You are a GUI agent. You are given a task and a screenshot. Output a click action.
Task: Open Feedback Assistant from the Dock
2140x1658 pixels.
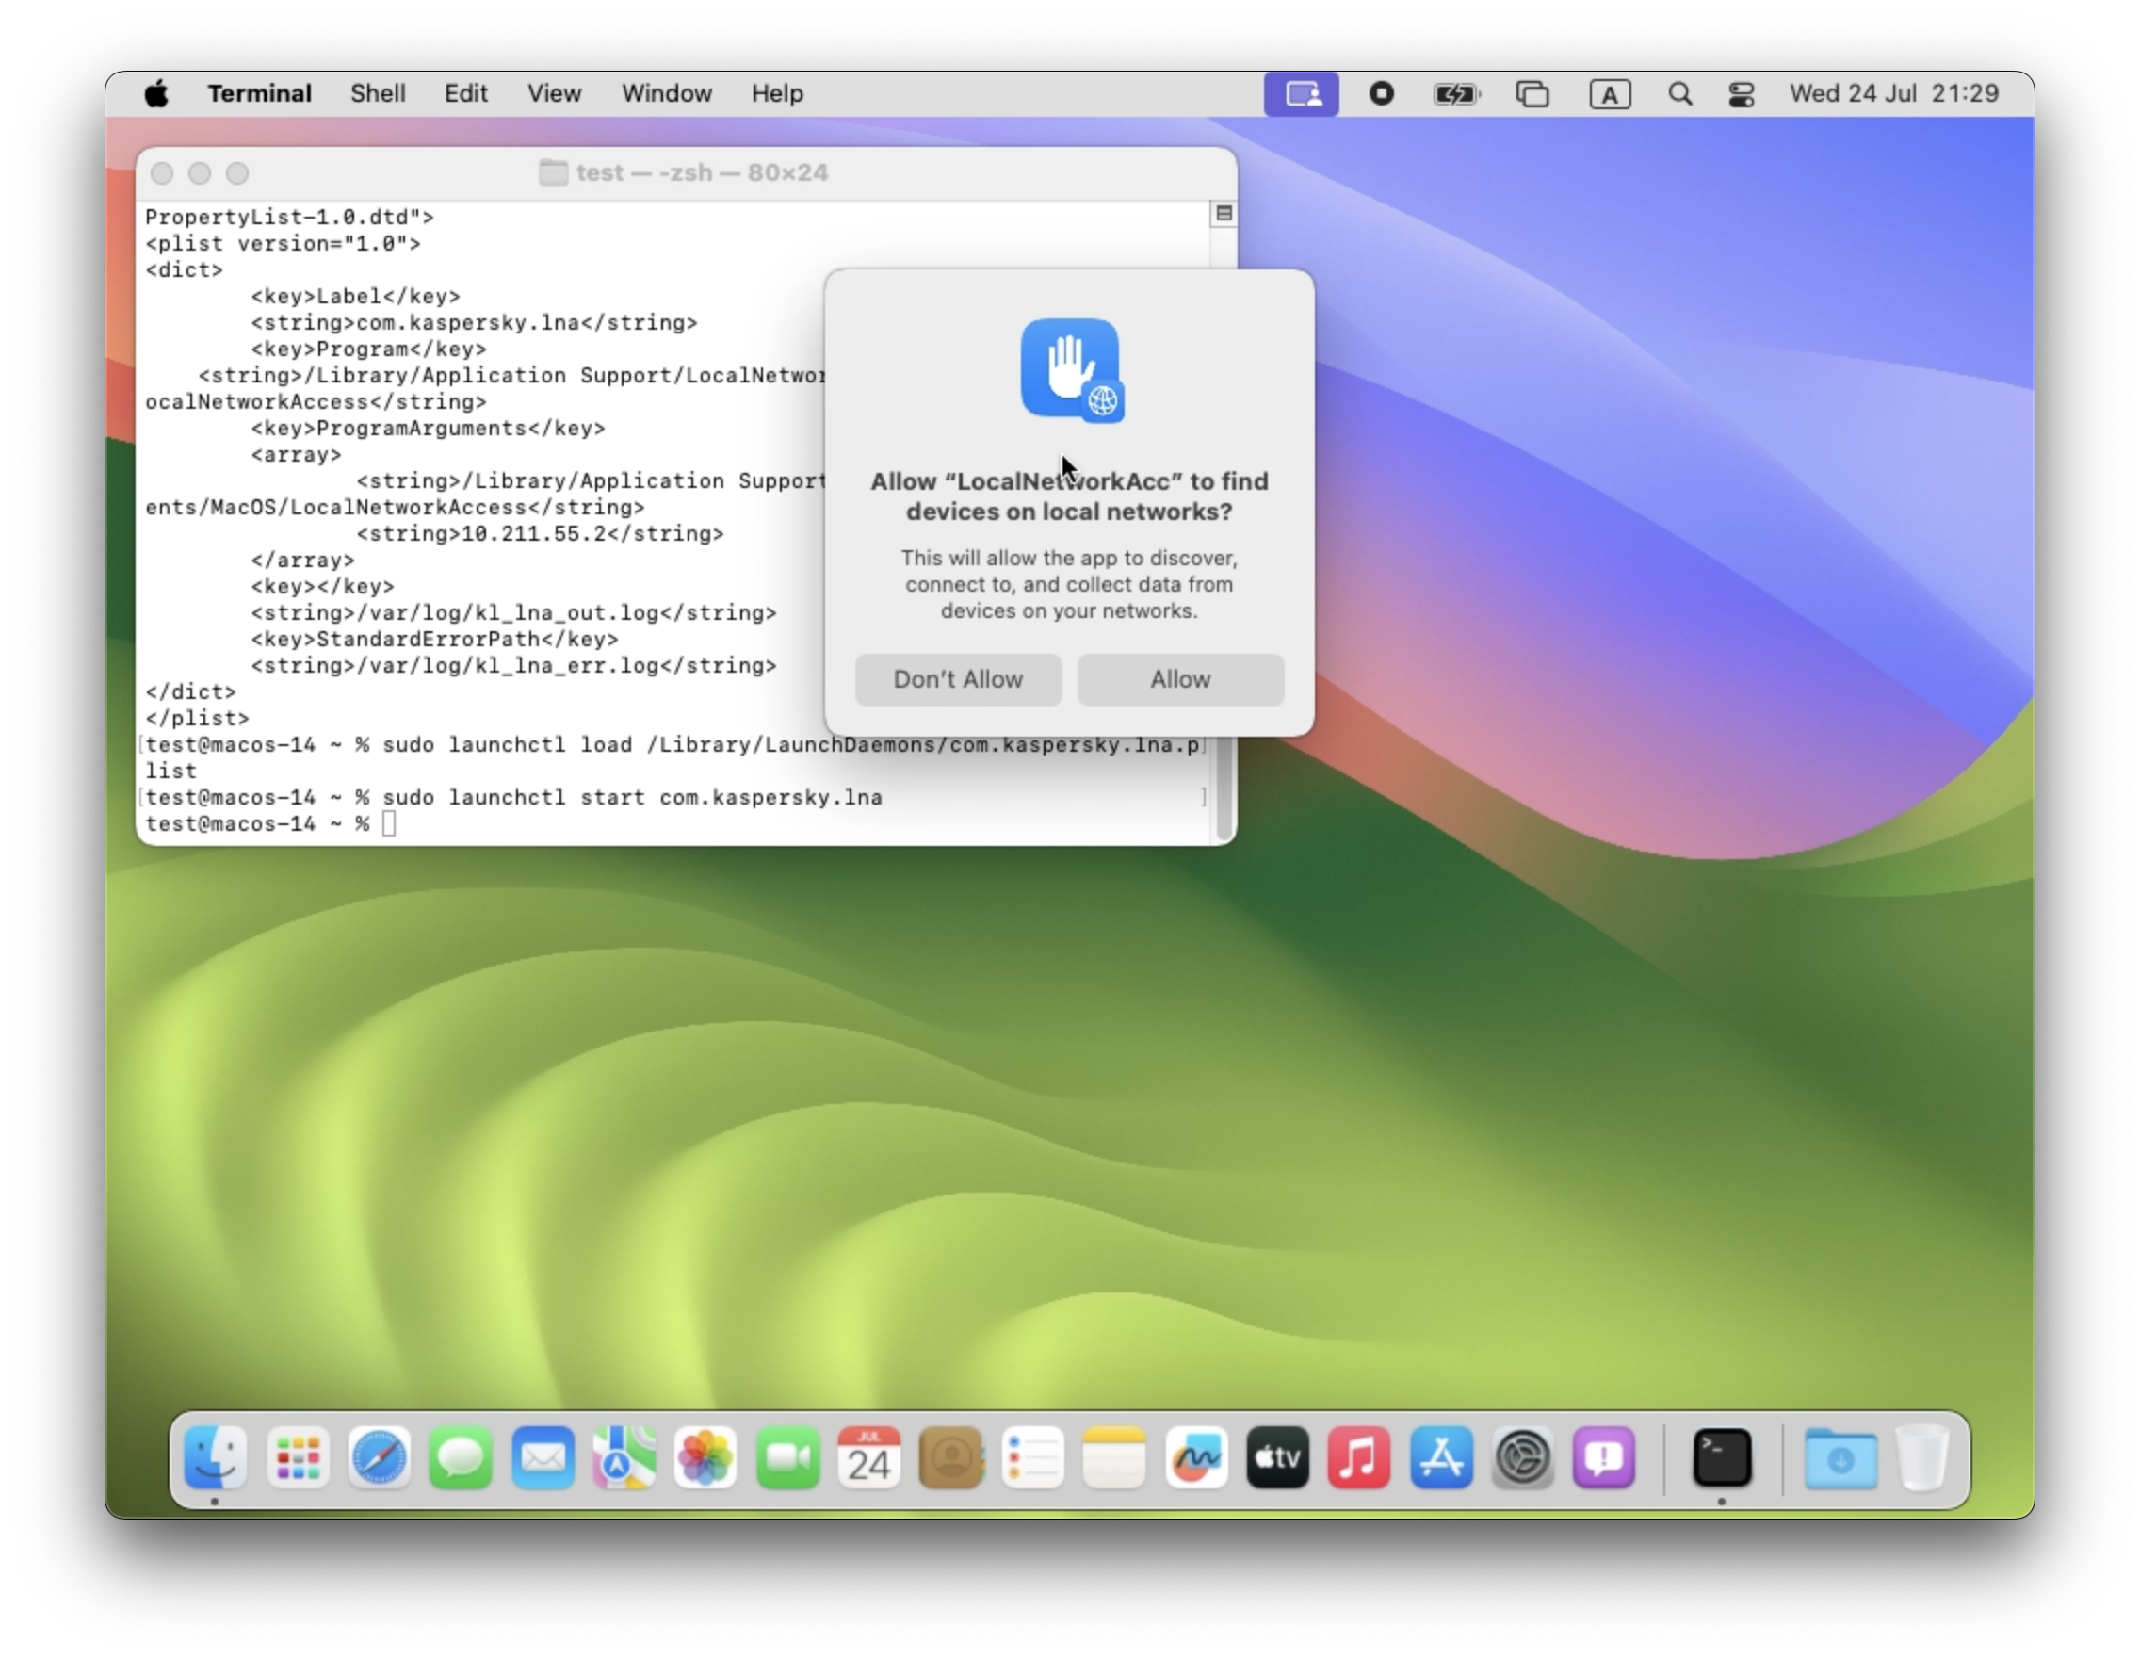pos(1604,1457)
